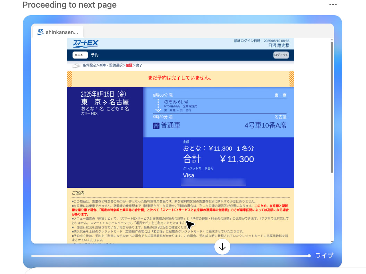Click the 予約 label in navigation bar
The width and height of the screenshot is (366, 274).
[x=94, y=55]
